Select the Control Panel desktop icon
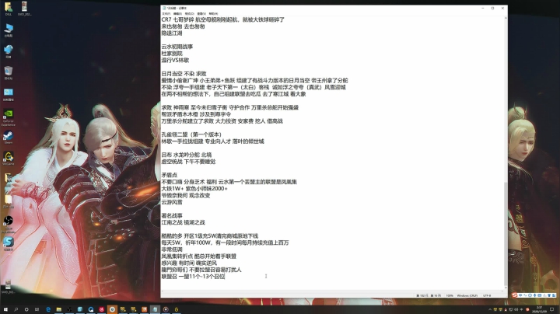This screenshot has width=560, height=314. point(9,95)
